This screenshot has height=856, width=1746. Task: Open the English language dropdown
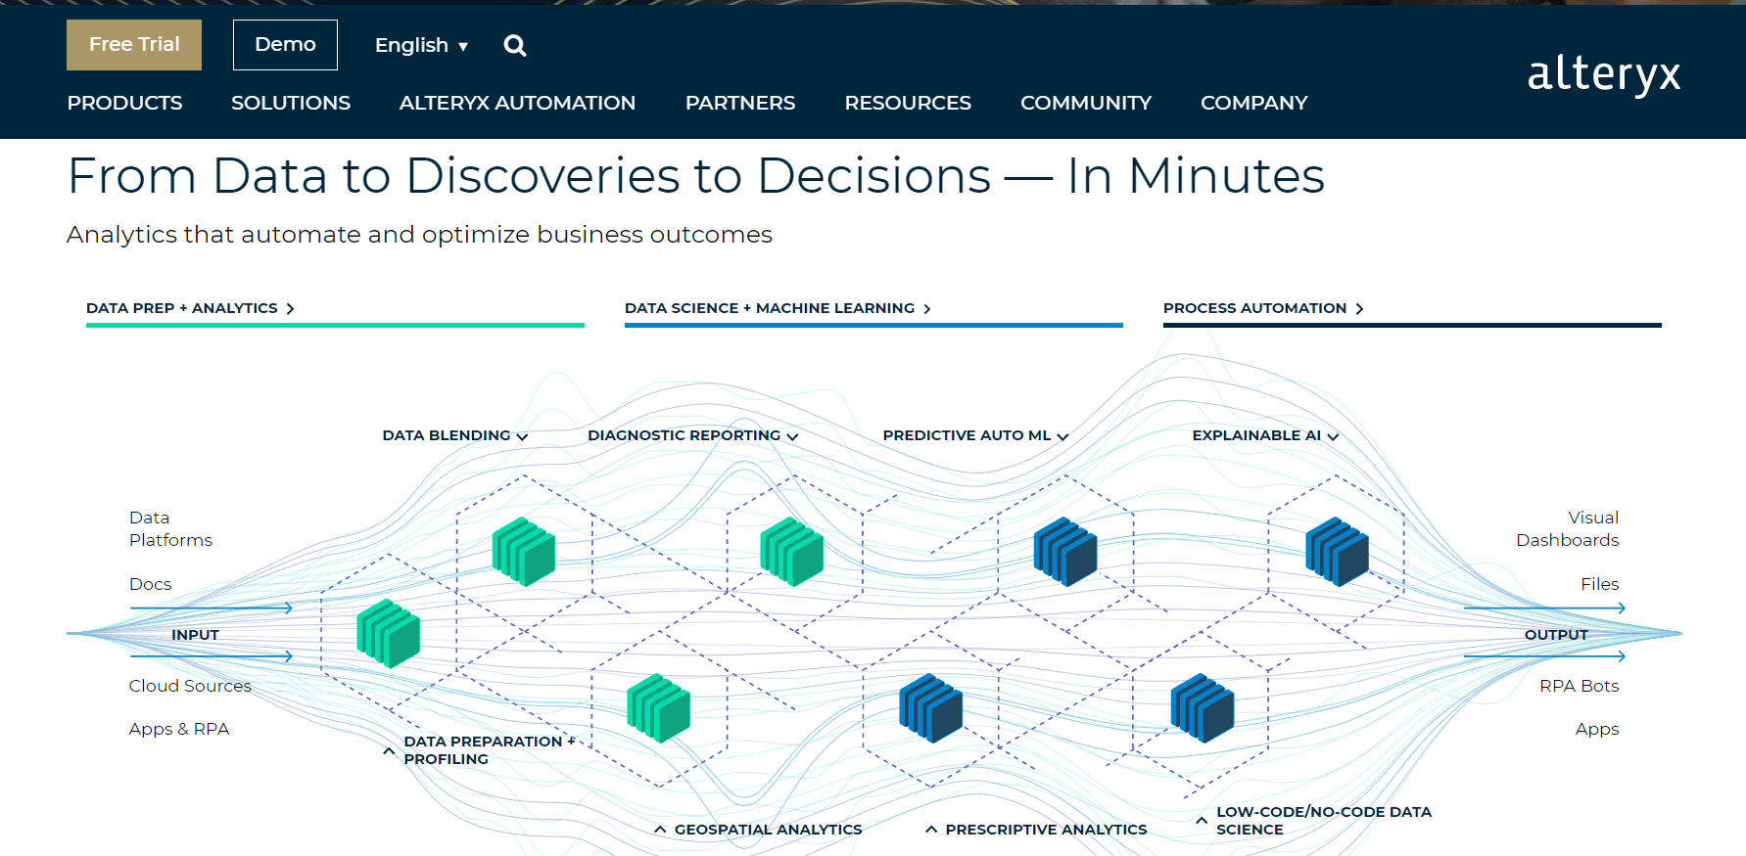421,46
